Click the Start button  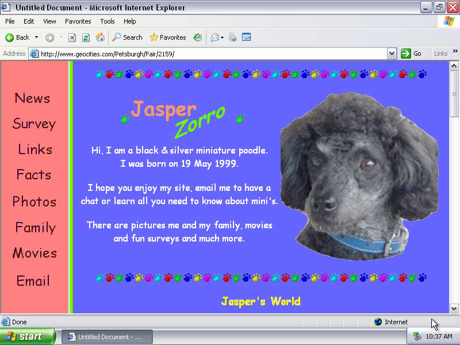(x=28, y=336)
